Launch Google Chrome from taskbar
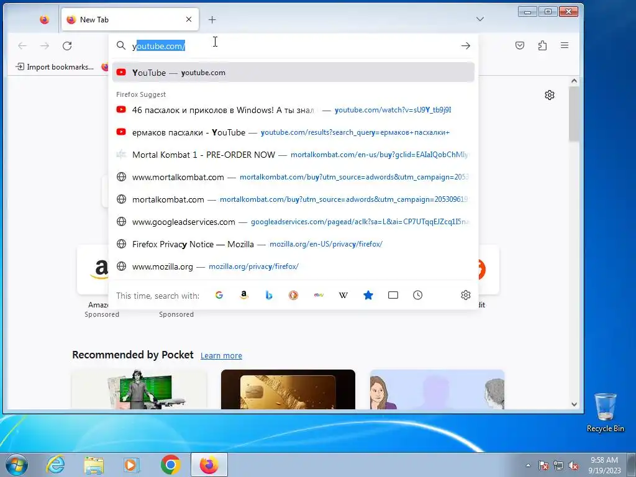Screen dimensions: 636x477 170,465
